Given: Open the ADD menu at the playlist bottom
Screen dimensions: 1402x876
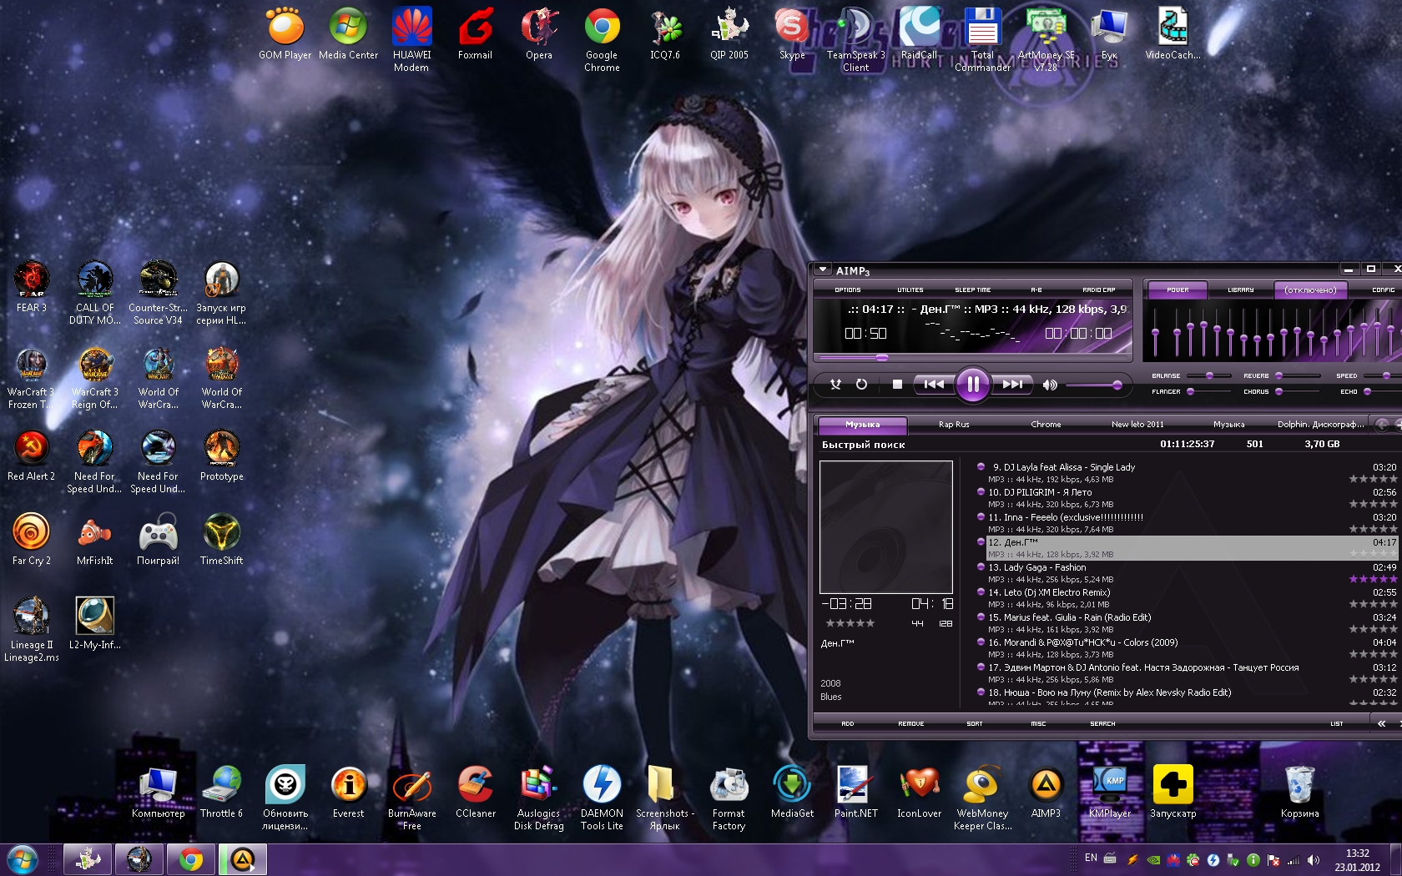Looking at the screenshot, I should coord(847,723).
